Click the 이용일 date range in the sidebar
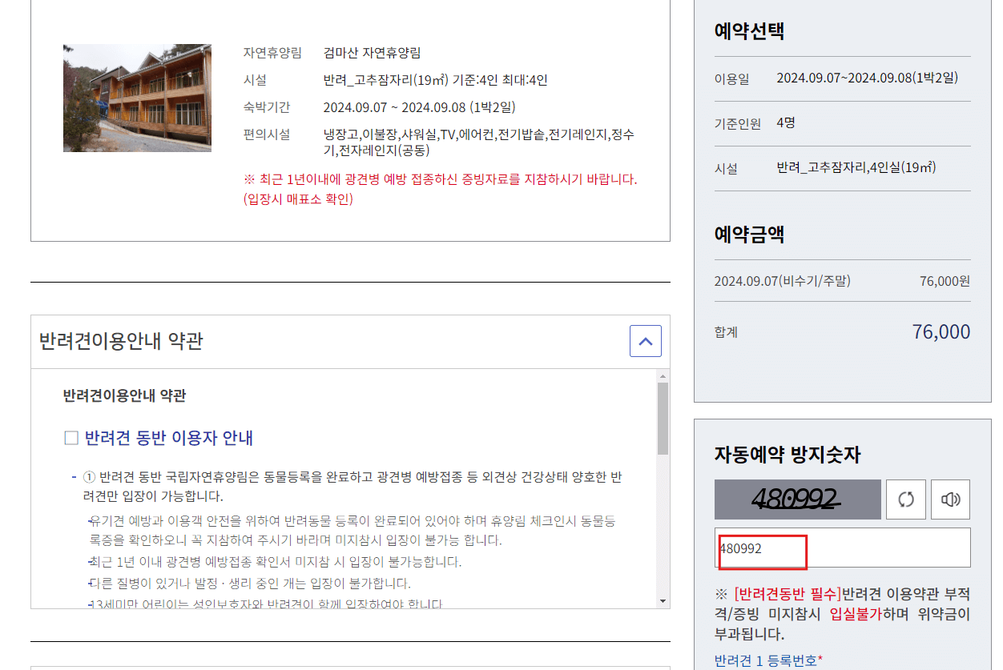This screenshot has width=1003, height=670. [x=867, y=78]
